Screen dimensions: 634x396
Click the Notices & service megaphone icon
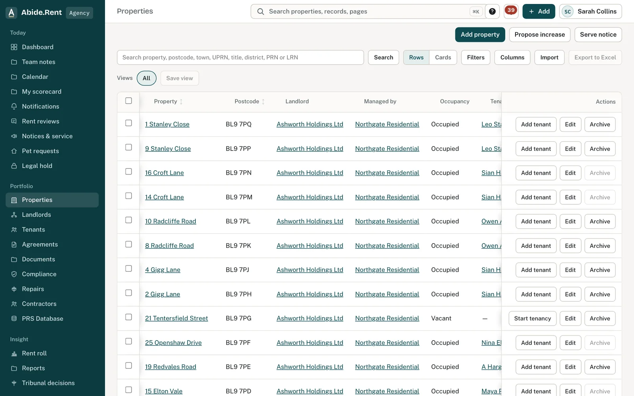tap(14, 136)
